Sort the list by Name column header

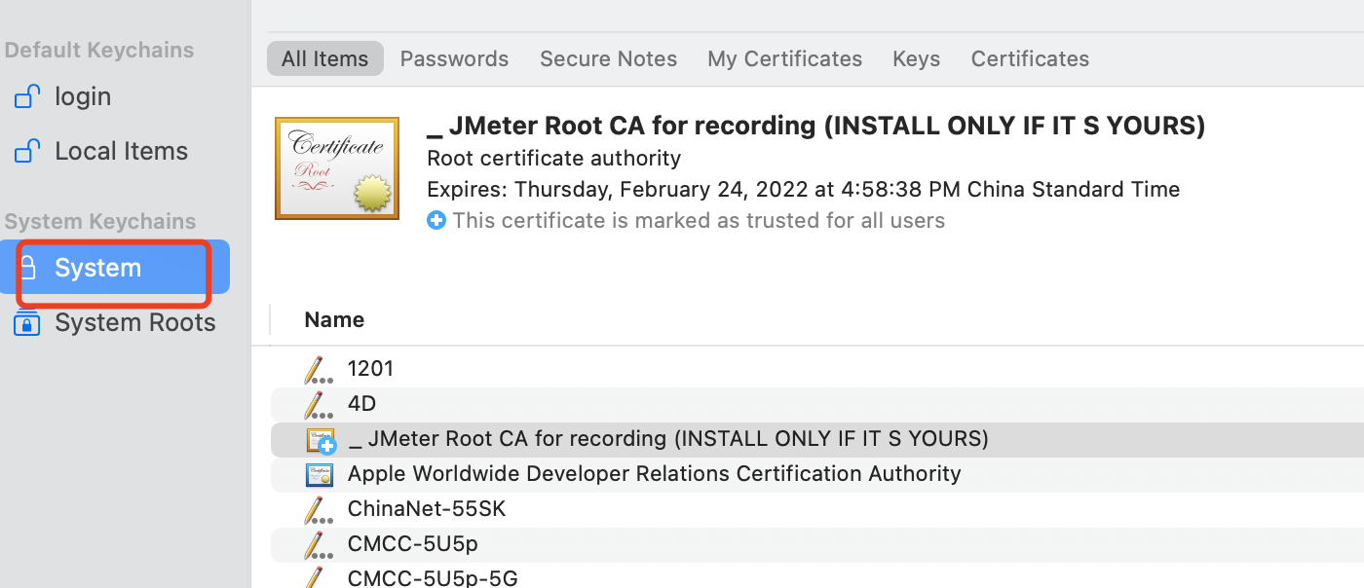pyautogui.click(x=334, y=319)
